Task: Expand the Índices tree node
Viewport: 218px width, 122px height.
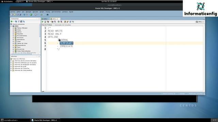Action: click(x=13, y=32)
